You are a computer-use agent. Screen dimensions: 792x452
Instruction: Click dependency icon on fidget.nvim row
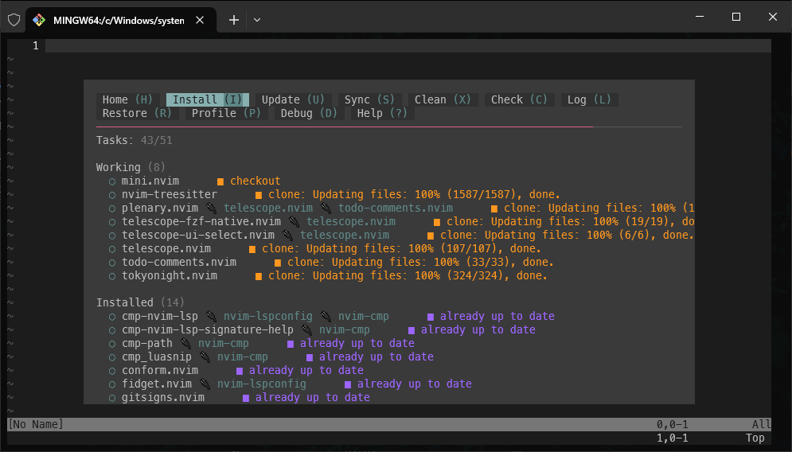tap(205, 384)
